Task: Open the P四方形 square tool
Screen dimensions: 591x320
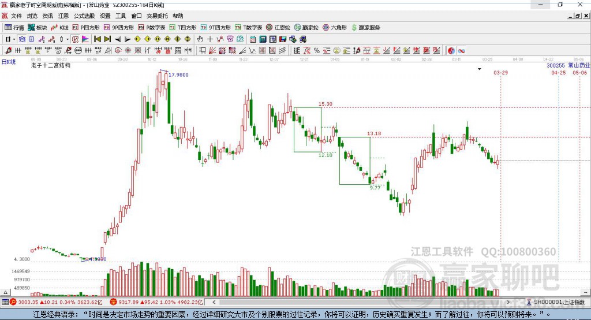Action: click(x=86, y=28)
